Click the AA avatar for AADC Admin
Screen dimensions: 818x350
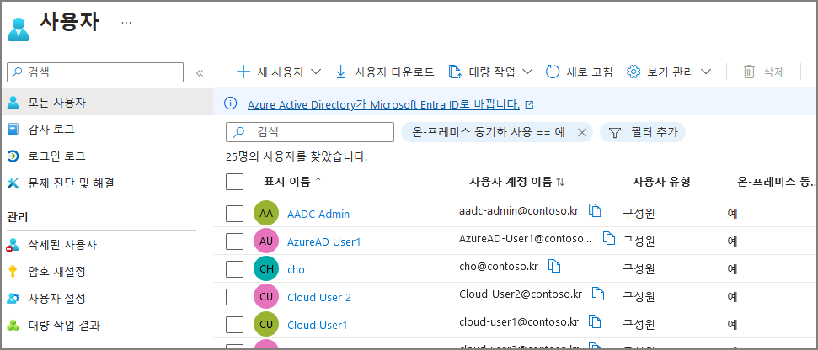click(266, 213)
